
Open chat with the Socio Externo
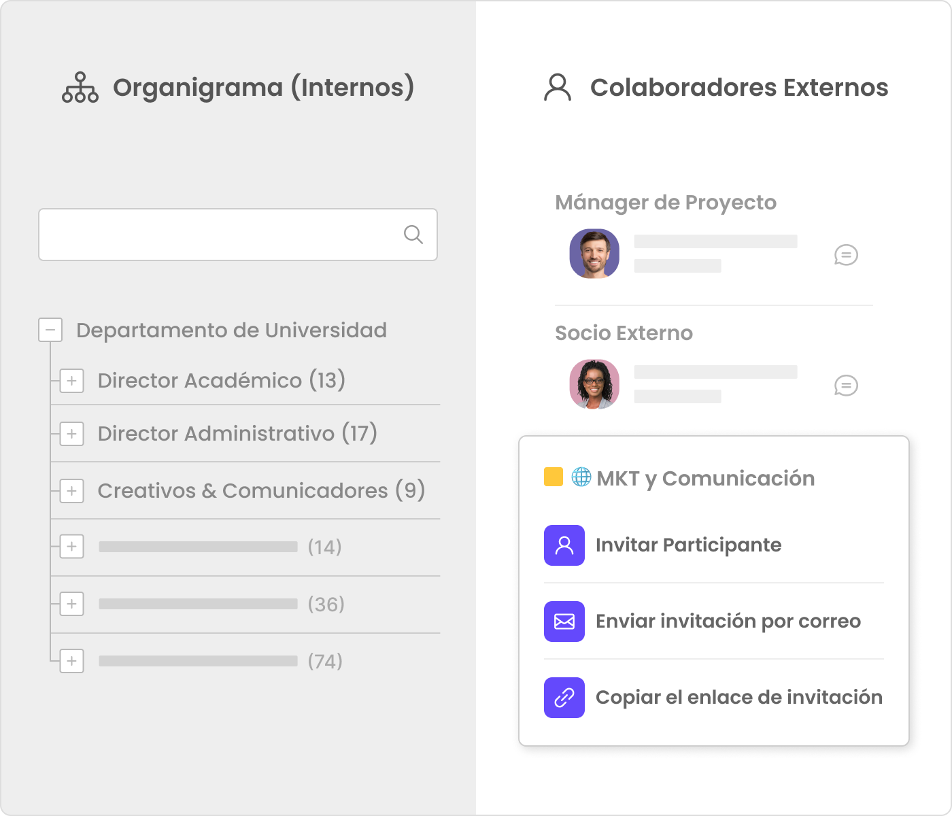pyautogui.click(x=846, y=386)
